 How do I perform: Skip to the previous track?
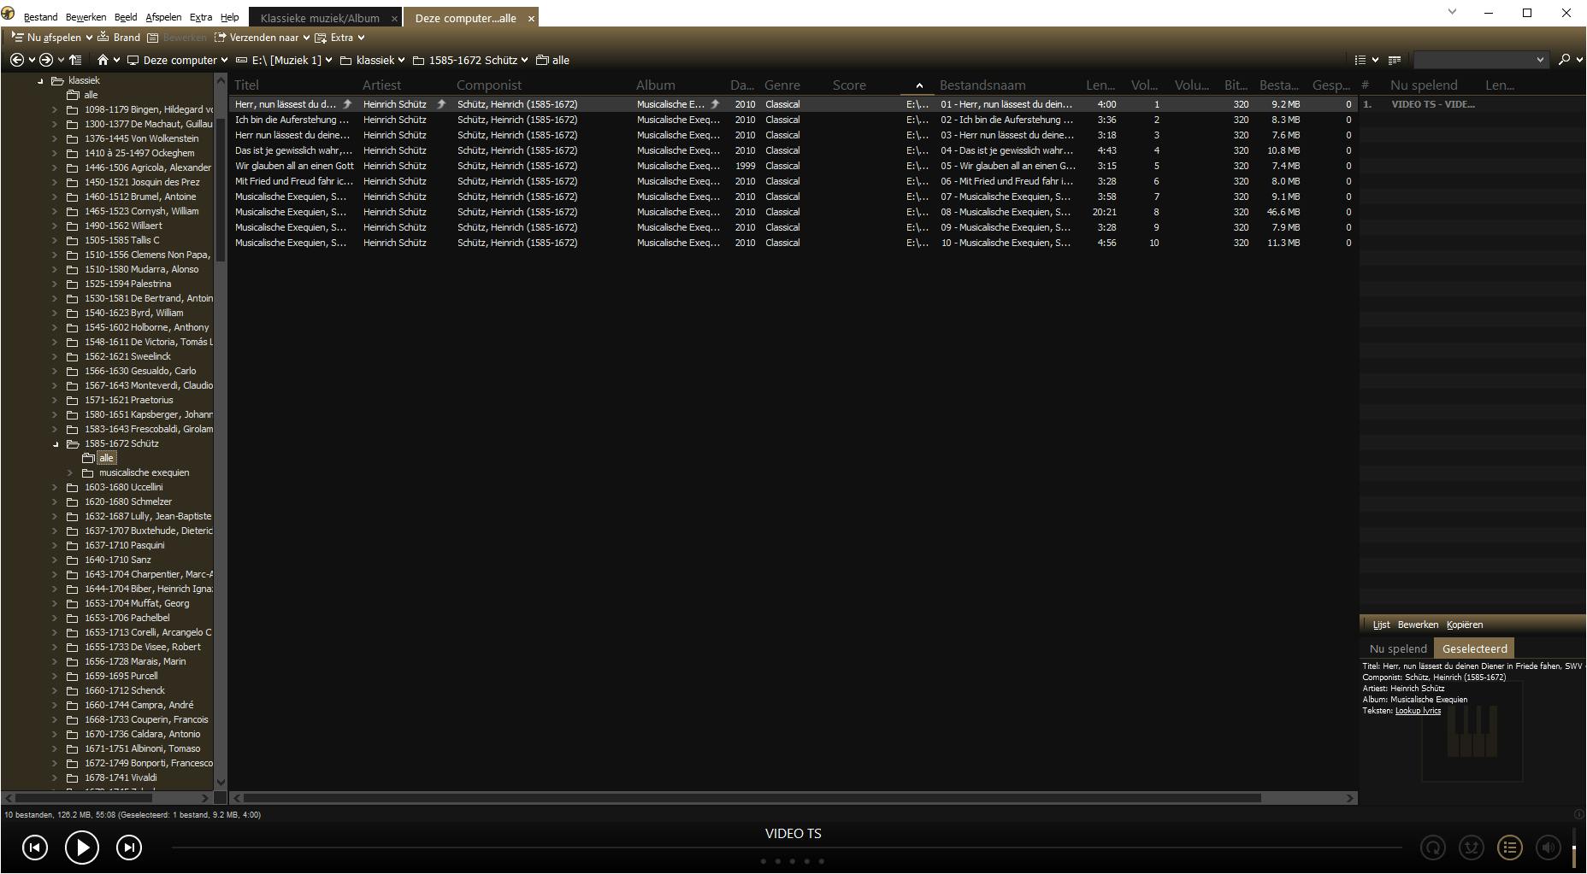click(x=35, y=848)
